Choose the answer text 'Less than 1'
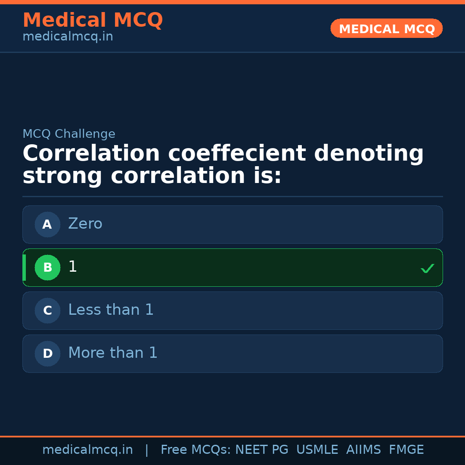The image size is (465, 465). [x=111, y=310]
